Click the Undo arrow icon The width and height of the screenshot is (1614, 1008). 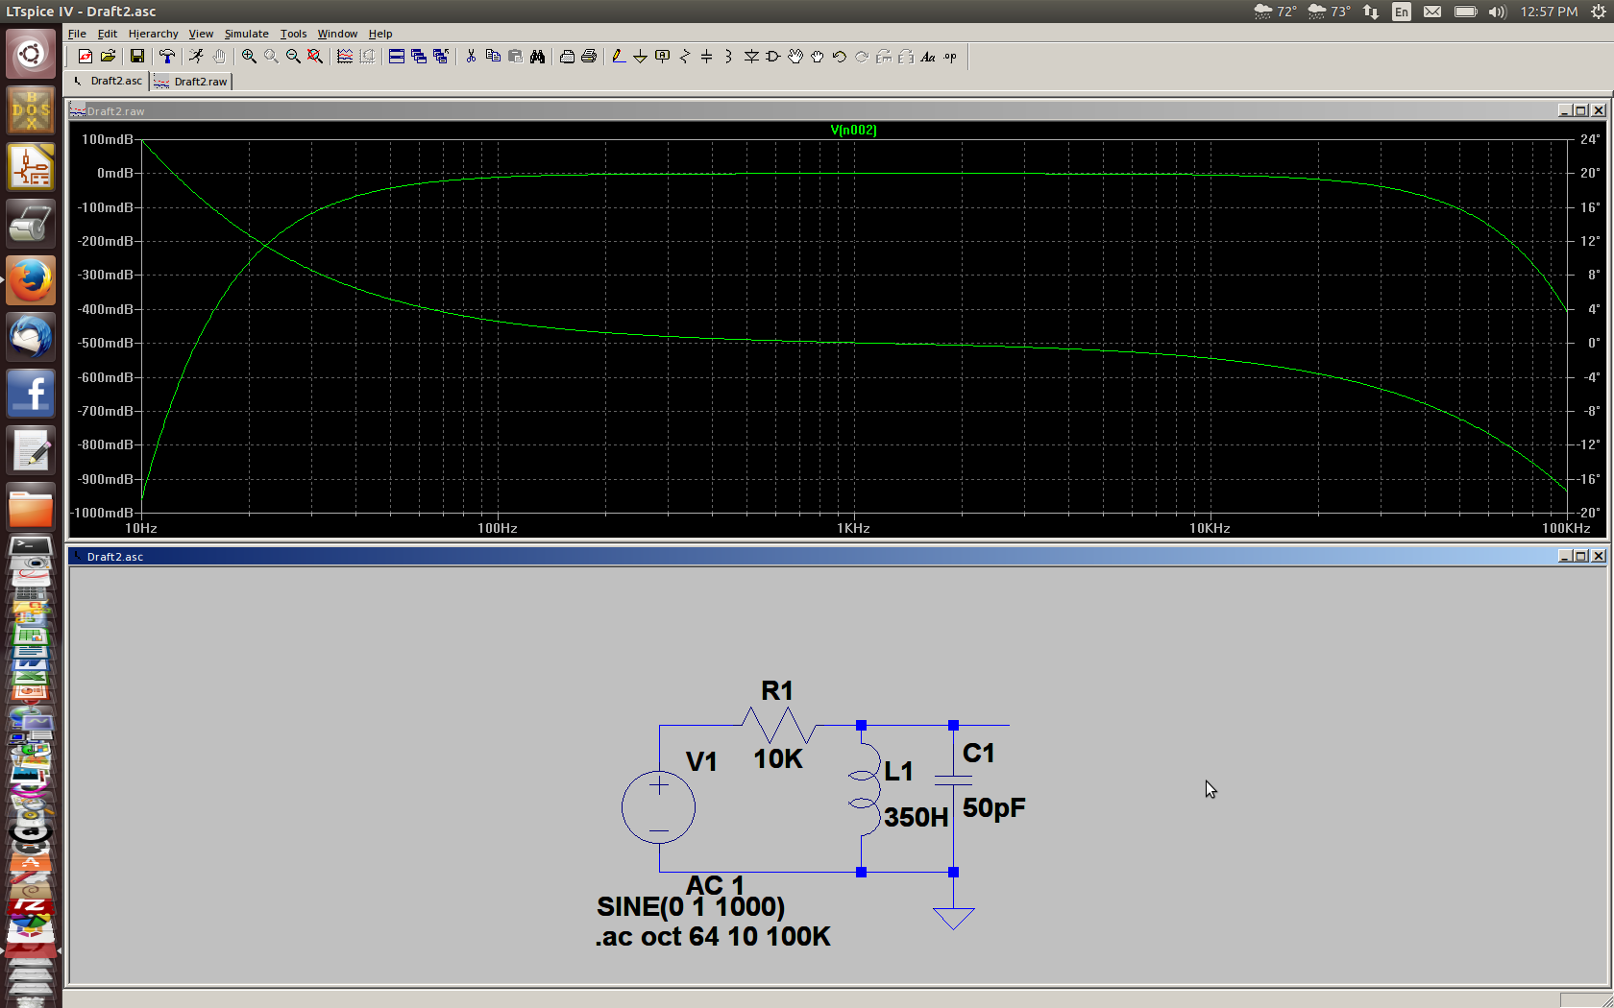click(840, 57)
